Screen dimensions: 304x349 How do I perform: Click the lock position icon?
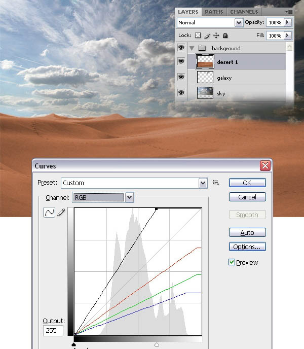pyautogui.click(x=216, y=36)
